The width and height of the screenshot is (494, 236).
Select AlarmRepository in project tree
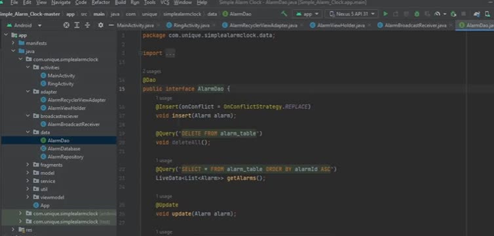tap(66, 157)
